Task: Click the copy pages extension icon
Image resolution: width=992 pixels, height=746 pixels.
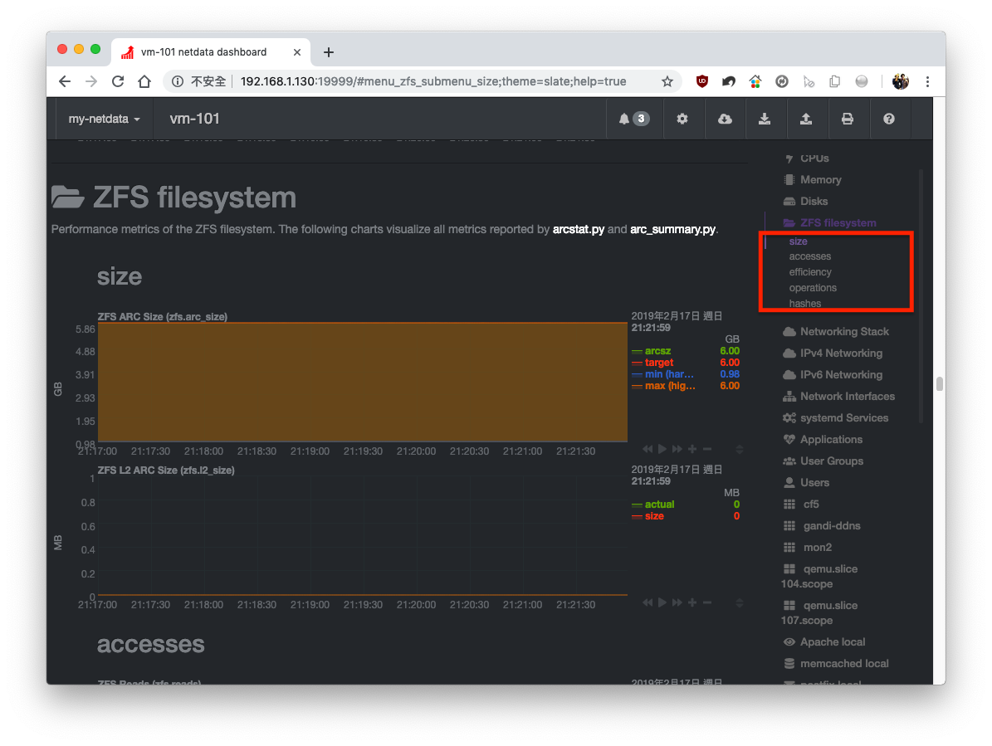Action: click(835, 81)
